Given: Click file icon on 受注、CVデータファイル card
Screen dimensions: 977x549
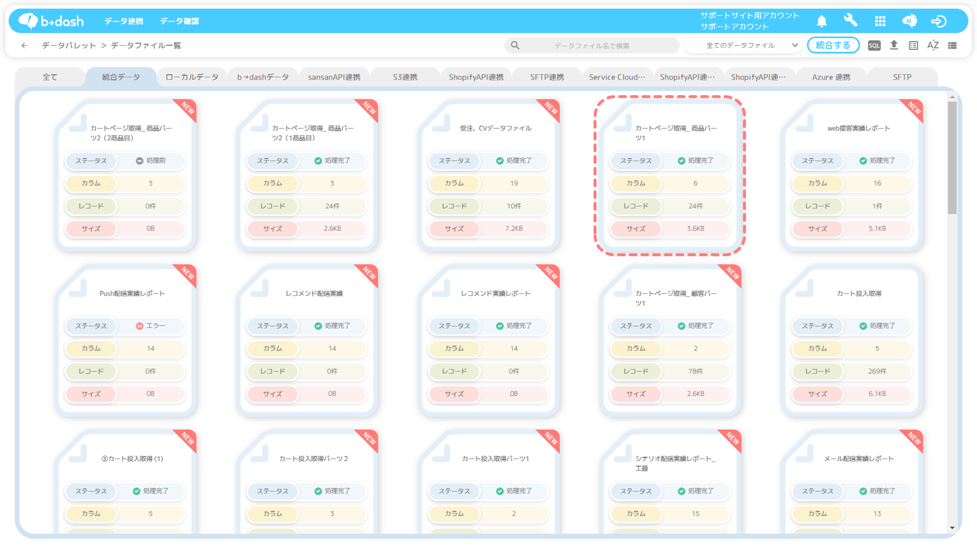Looking at the screenshot, I should (441, 123).
